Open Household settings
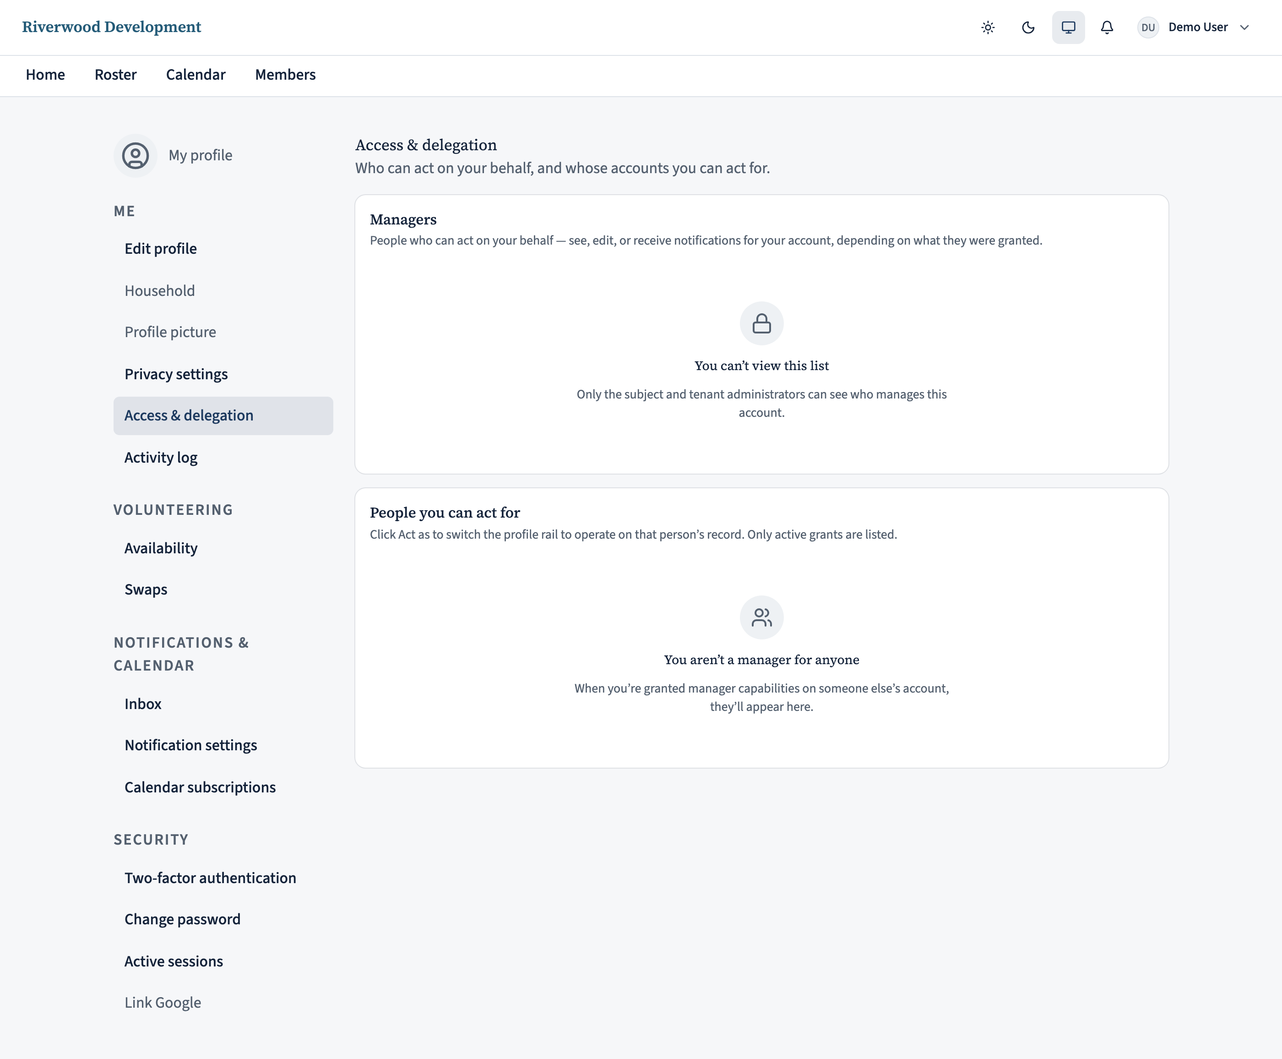The width and height of the screenshot is (1282, 1059). tap(223, 291)
